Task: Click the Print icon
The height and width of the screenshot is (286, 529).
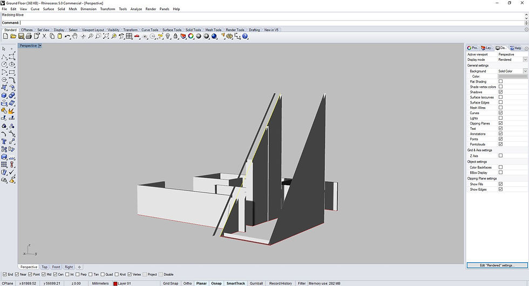Action: coord(29,36)
